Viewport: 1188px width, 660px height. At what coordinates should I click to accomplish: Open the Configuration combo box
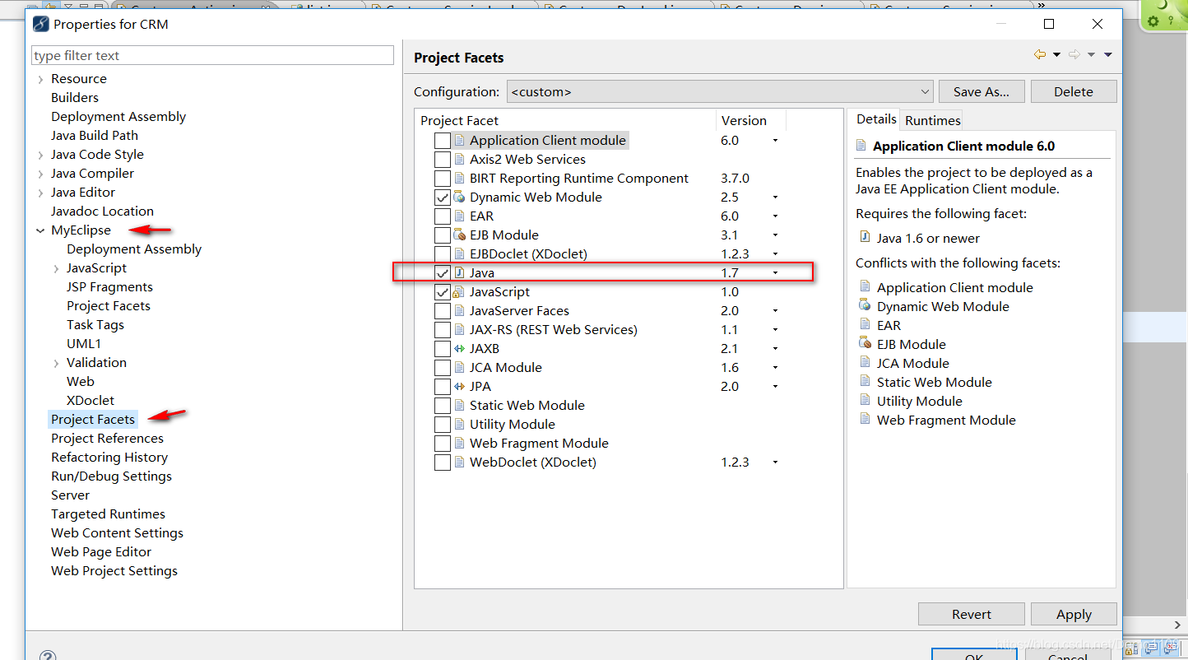coord(720,91)
